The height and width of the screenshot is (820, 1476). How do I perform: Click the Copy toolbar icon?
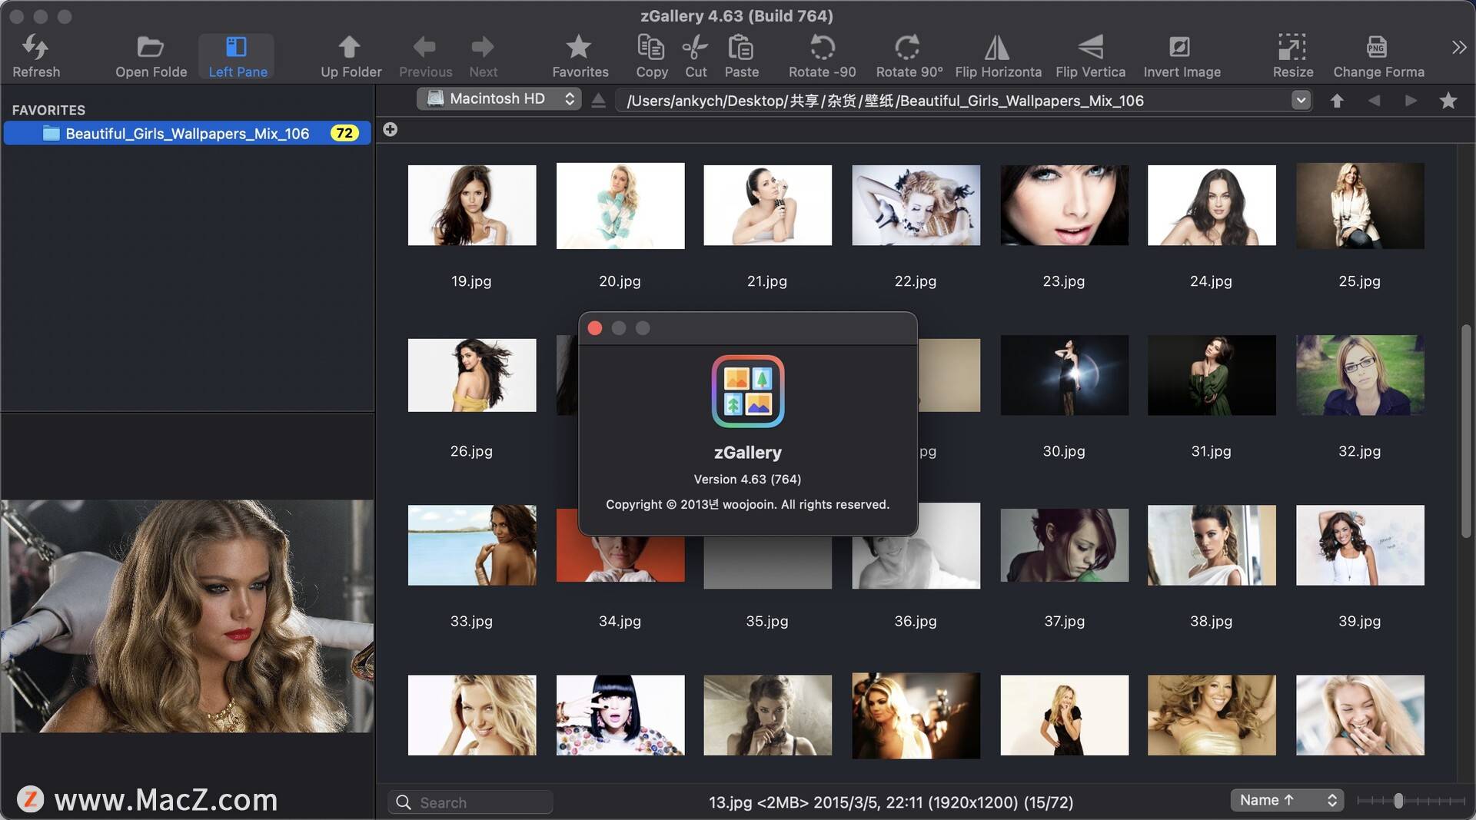tap(651, 48)
